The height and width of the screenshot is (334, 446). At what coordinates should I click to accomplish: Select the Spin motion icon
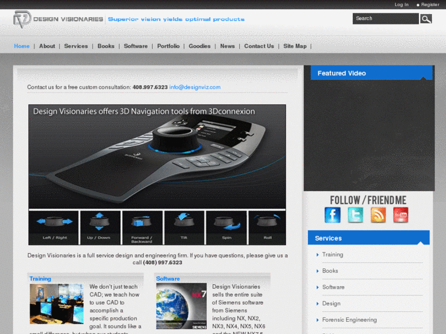click(226, 228)
